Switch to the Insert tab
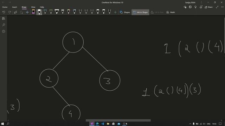Viewport: 225px width, 126px height. tap(14, 7)
